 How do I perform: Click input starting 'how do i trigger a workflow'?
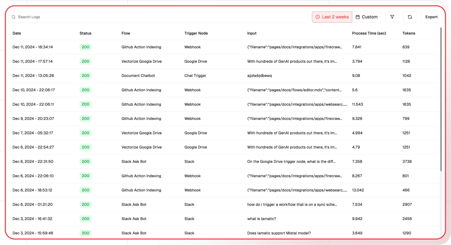(292, 205)
